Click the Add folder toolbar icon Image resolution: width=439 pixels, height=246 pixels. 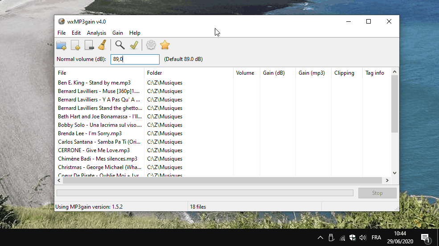[x=62, y=45]
